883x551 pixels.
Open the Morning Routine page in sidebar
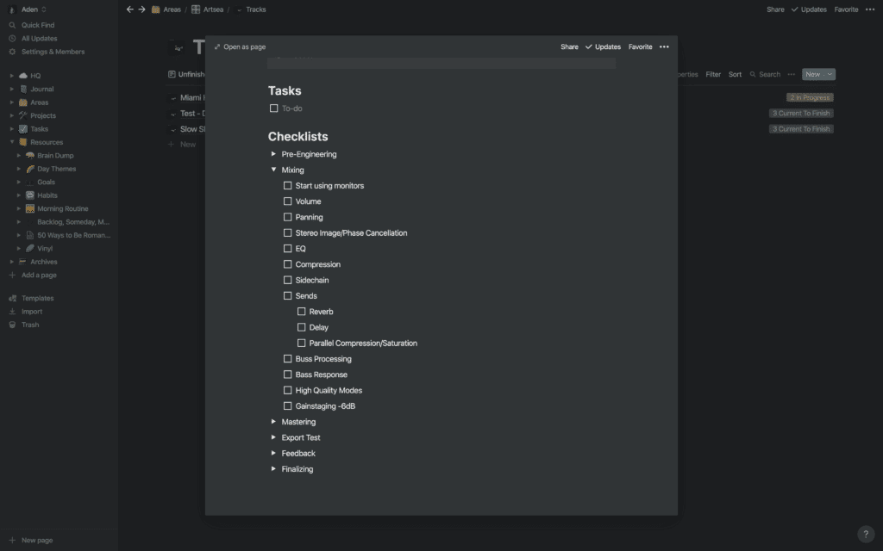tap(62, 208)
